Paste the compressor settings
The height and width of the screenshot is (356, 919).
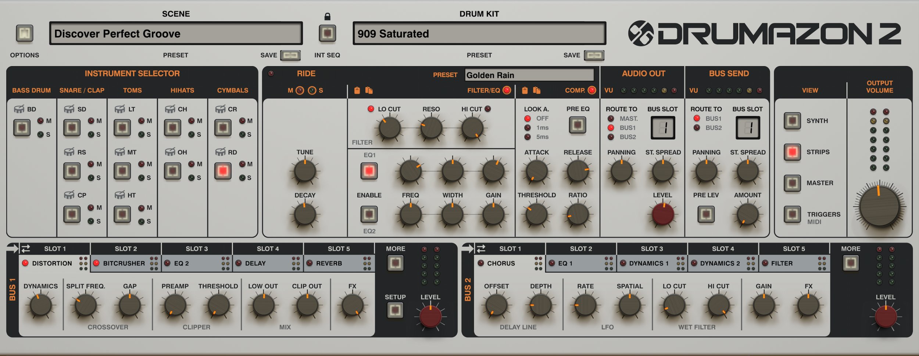(x=537, y=90)
